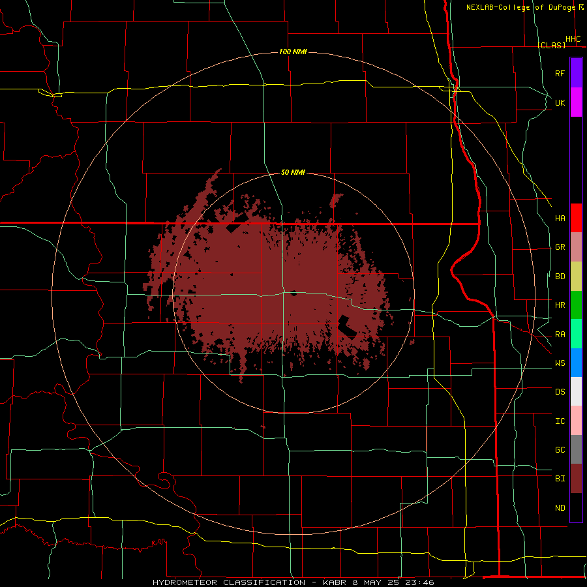Click the GC legend label
The image size is (587, 587).
click(x=560, y=450)
